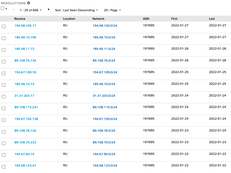Image resolution: width=231 pixels, height=173 pixels.
Task: Check the box for 194.58.100.17
Action: click(3, 27)
